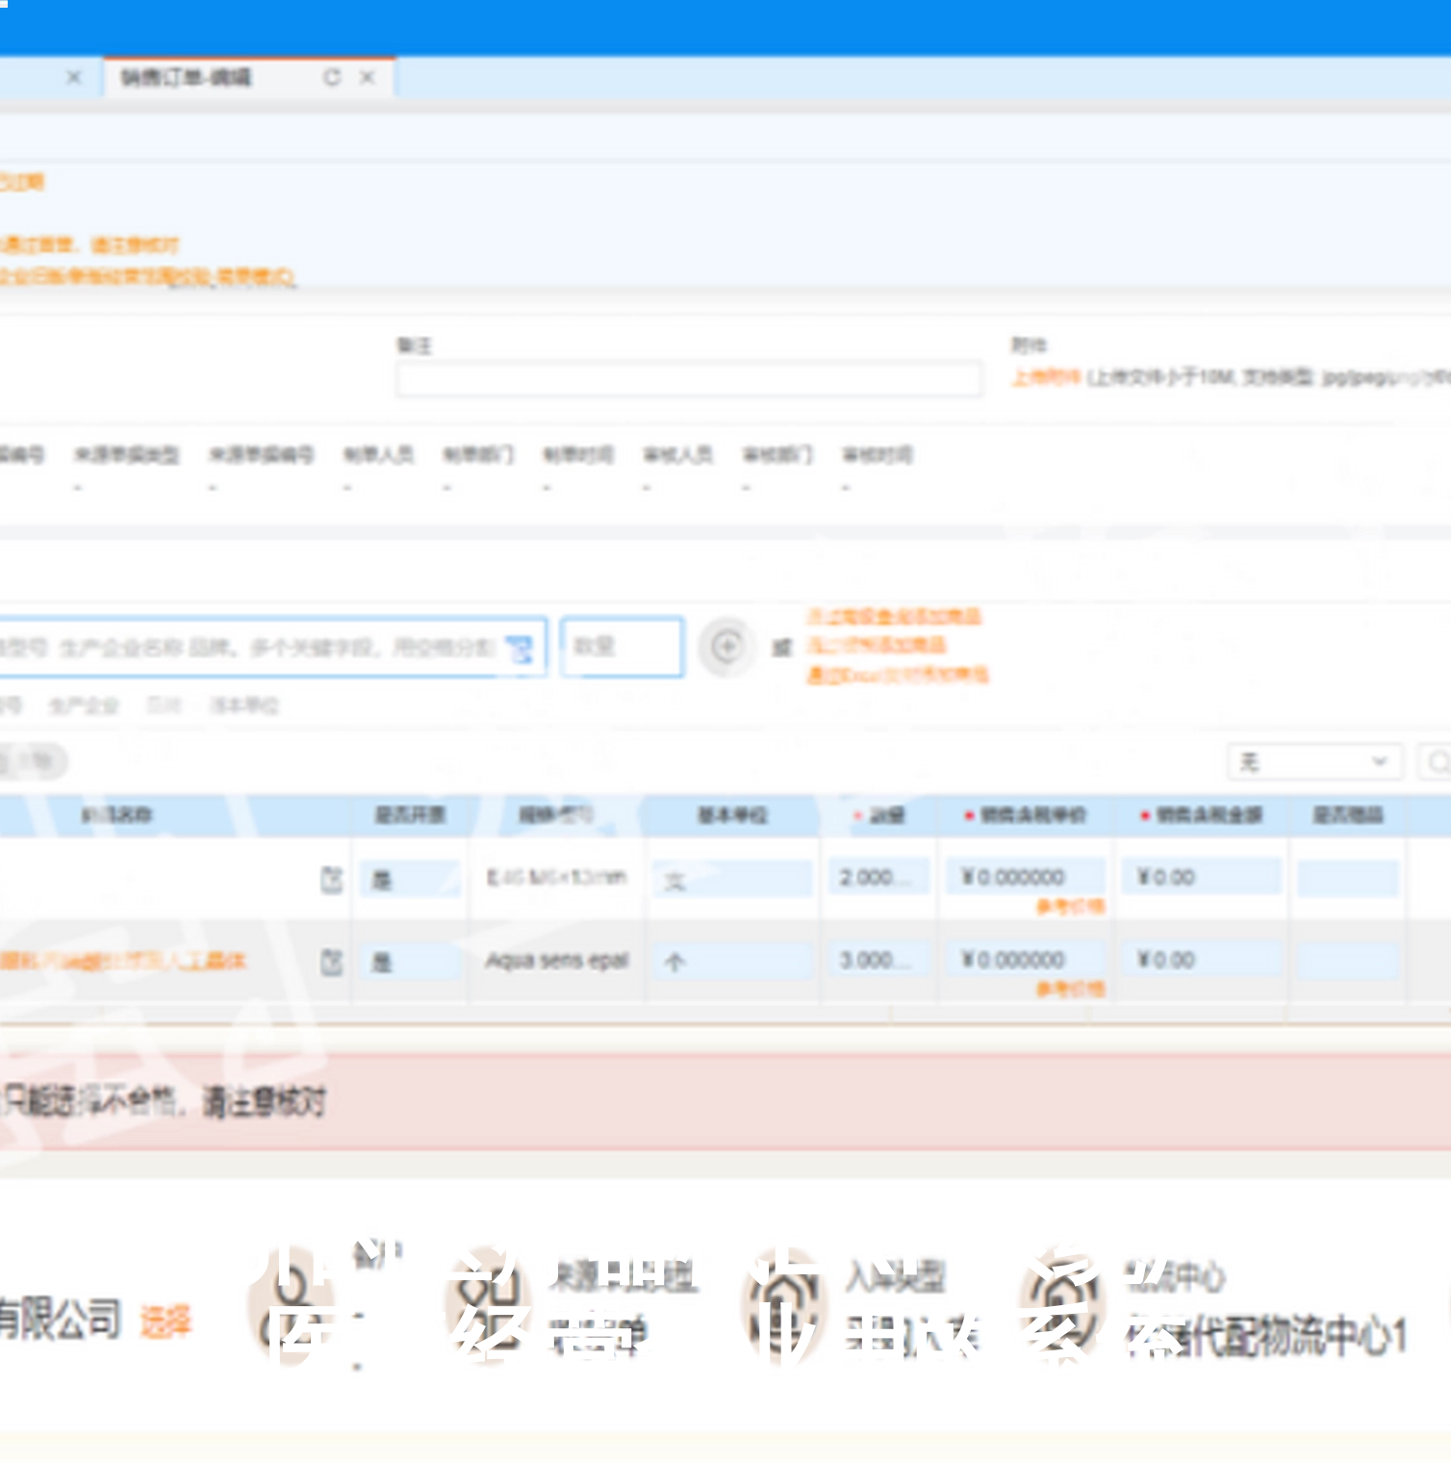Open 是否开票 dropdown in the 2.000 quantity row
This screenshot has width=1451, height=1463.
[x=410, y=879]
